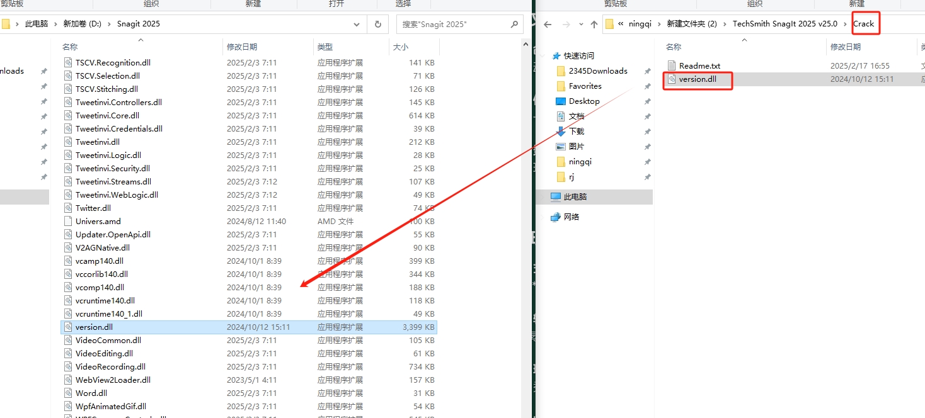Click the 图片 pictures icon in sidebar
Screen dimensions: 925x418
tap(561, 146)
